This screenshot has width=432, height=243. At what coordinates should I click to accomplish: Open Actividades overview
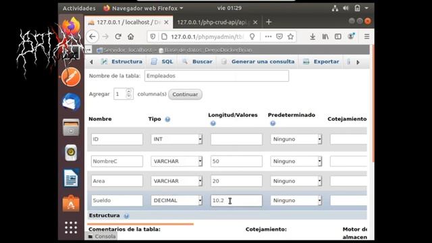pyautogui.click(x=79, y=8)
